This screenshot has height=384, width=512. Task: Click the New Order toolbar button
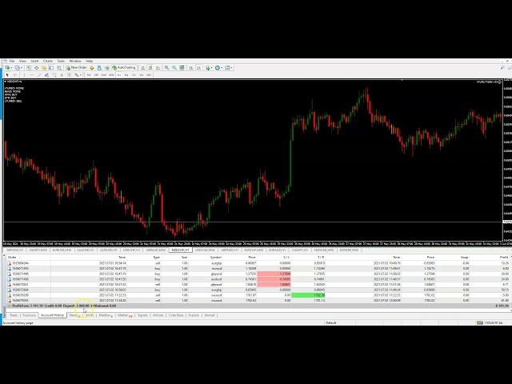(78, 67)
